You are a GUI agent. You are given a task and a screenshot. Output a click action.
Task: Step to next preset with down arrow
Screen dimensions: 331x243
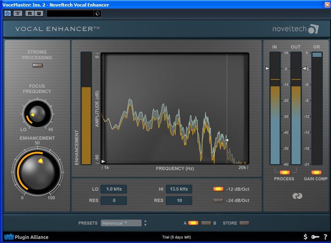(x=145, y=225)
